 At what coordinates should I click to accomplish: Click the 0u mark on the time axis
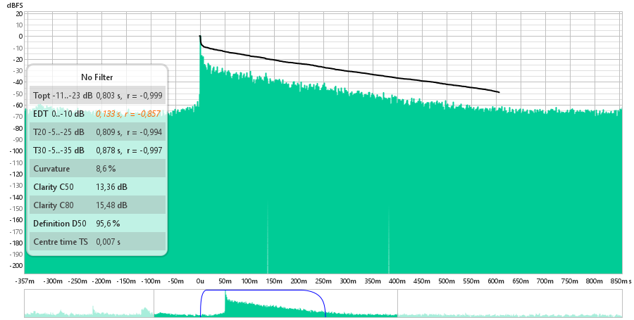click(x=200, y=281)
